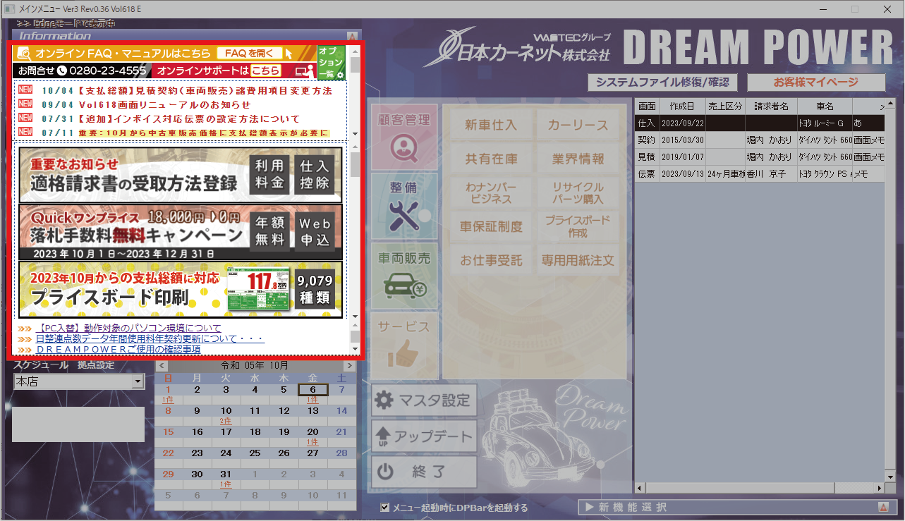Click the magnifier icon beside オンラインFAQ
The height and width of the screenshot is (521, 905).
coord(23,53)
